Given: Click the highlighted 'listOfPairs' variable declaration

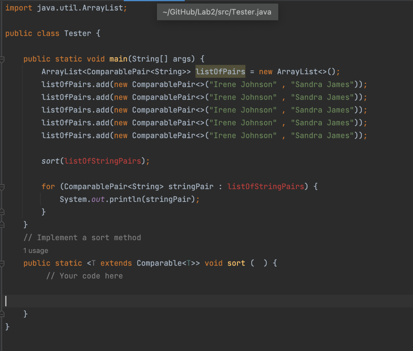Looking at the screenshot, I should 221,72.
